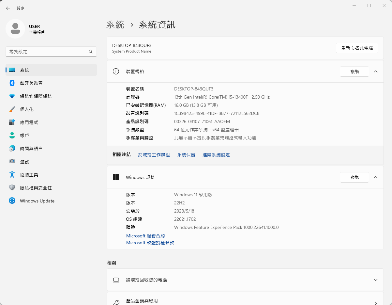Copy device specs with 複製 button
This screenshot has height=305, width=392.
(x=354, y=72)
